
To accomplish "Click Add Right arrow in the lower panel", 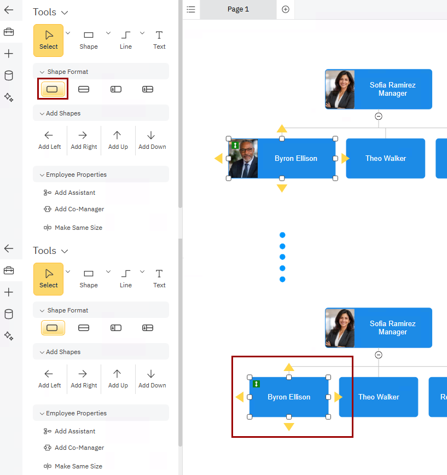I will [84, 378].
